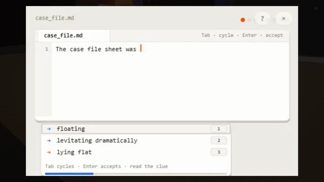Choose the 'floating' suggestion

coord(136,129)
